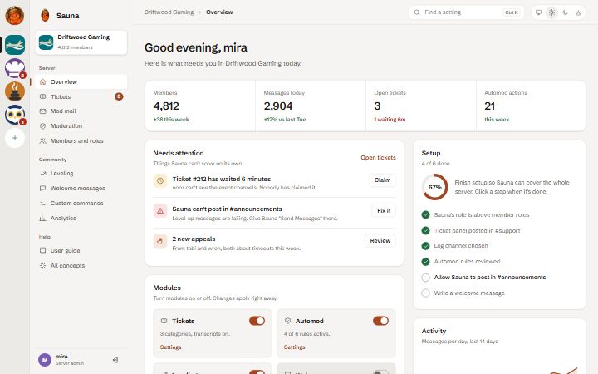This screenshot has height=374, width=598.
Task: Click the Open tickets stat "1 waiting 6m"
Action: tap(390, 120)
